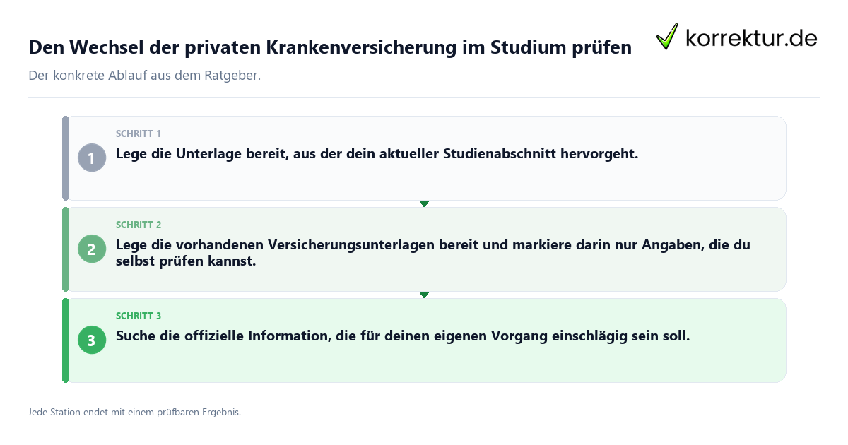Click the step 2 text about Versicherungsunterlagen

433,253
